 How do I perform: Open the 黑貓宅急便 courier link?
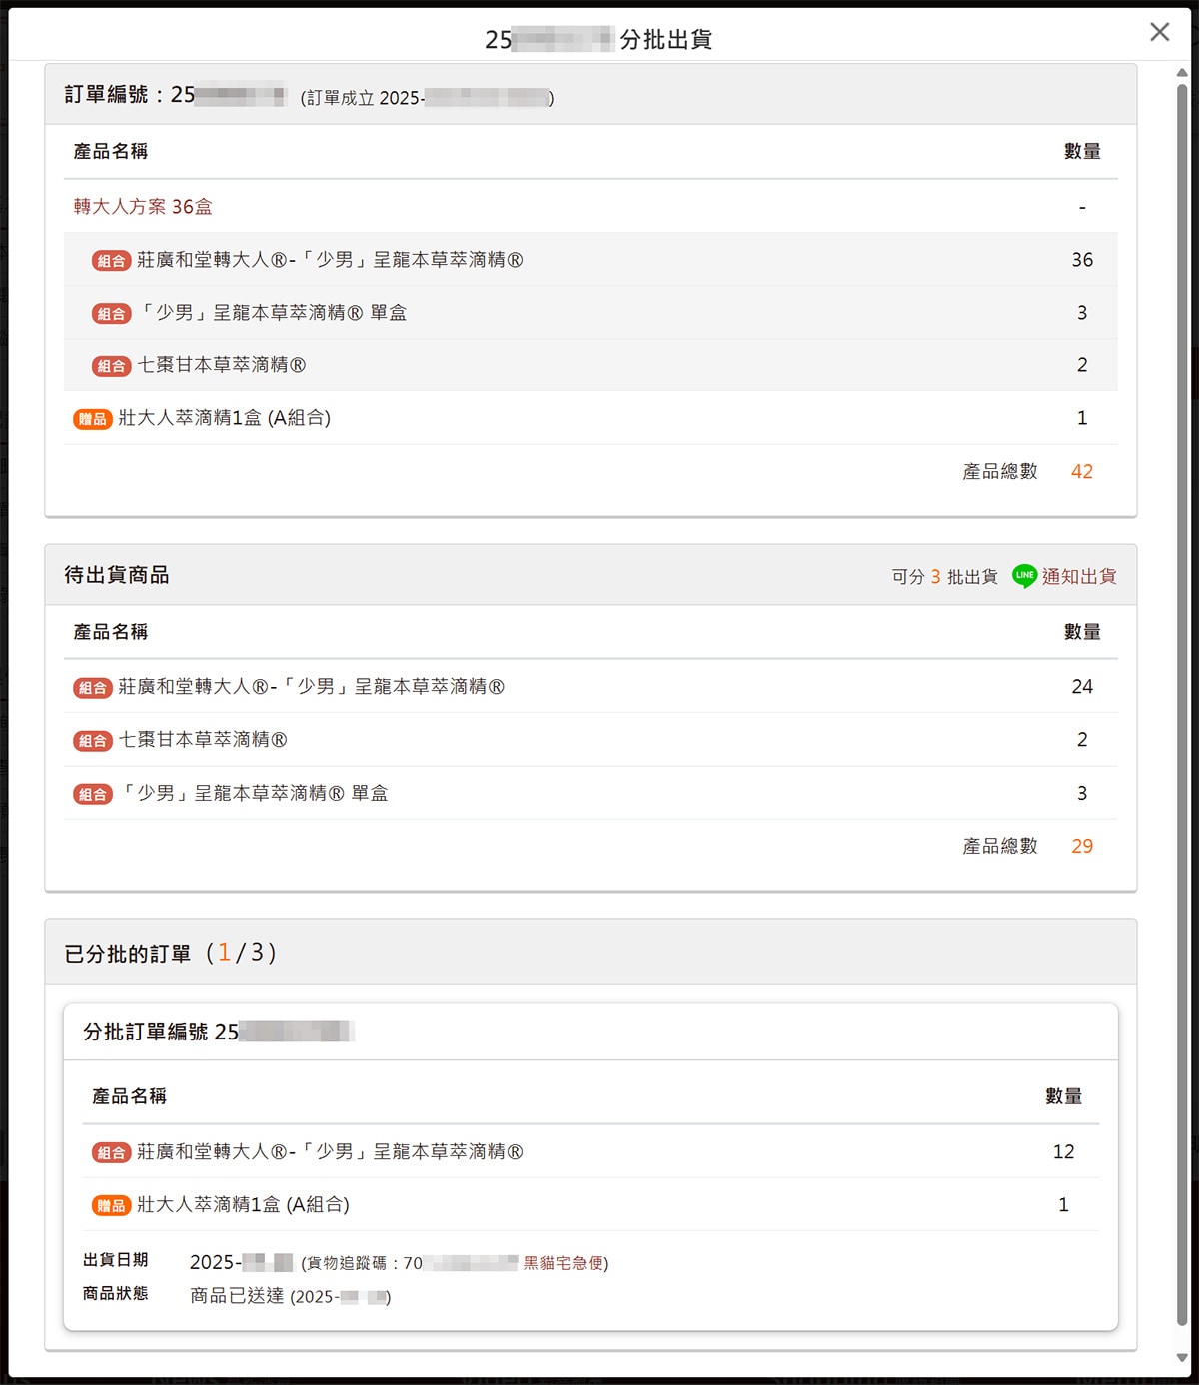click(x=564, y=1263)
